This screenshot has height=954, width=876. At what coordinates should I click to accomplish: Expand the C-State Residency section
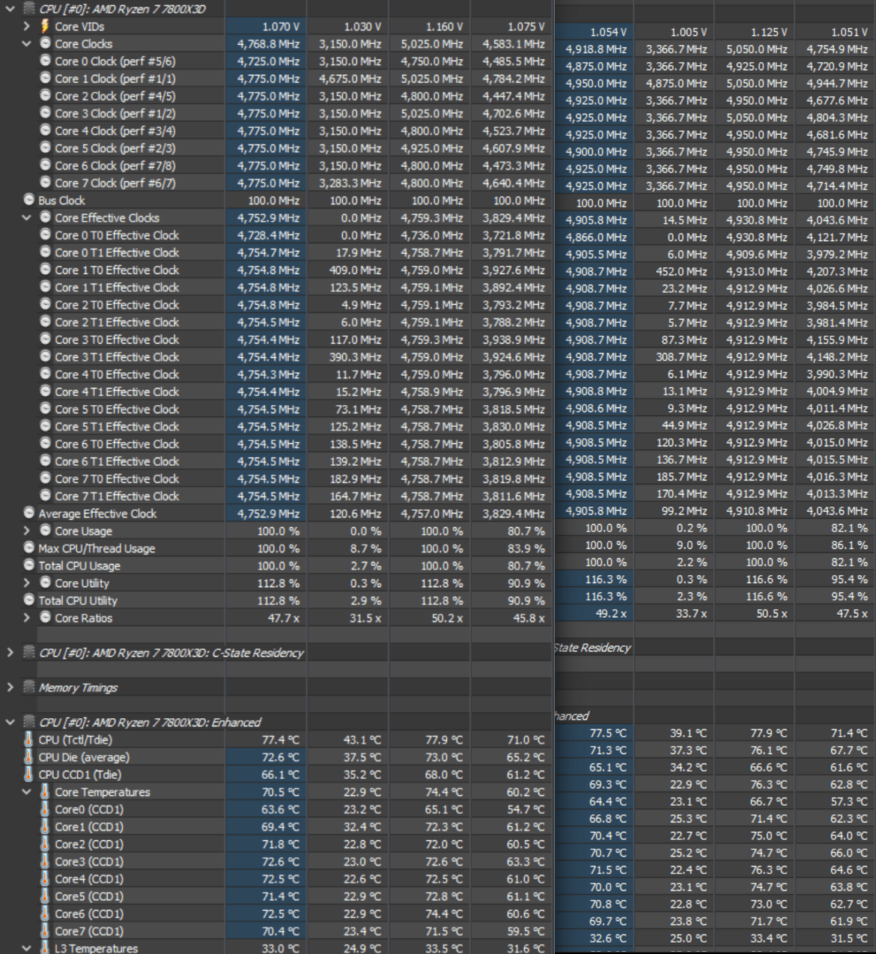pyautogui.click(x=10, y=652)
